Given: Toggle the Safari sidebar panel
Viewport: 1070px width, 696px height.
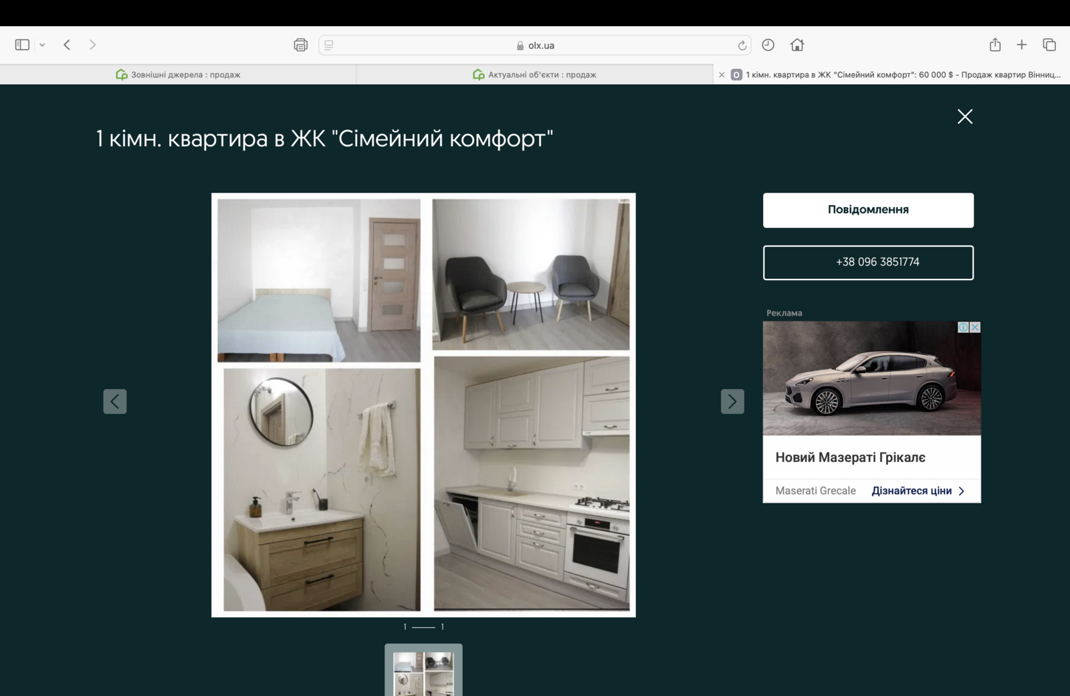Looking at the screenshot, I should [22, 45].
